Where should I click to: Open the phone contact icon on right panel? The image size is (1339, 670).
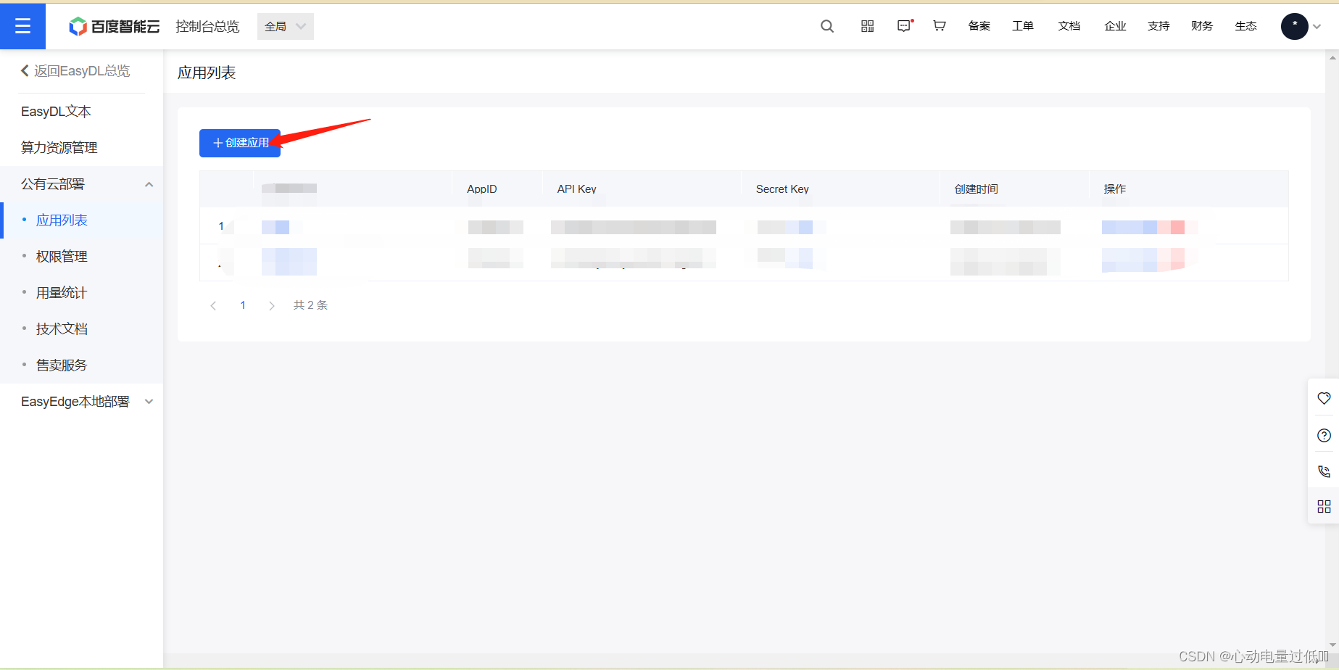1324,471
